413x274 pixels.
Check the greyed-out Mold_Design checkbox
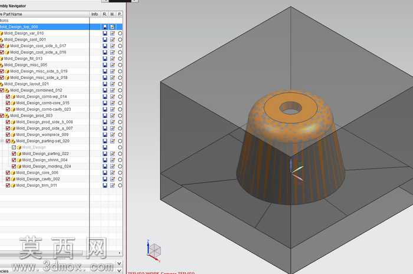click(x=14, y=147)
